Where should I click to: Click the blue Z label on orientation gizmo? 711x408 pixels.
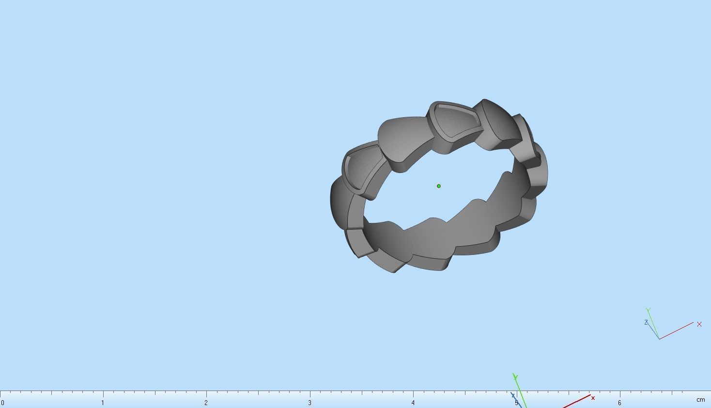coord(646,322)
